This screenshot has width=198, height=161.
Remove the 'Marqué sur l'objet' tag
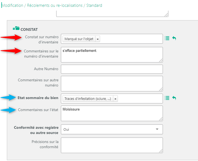pos(98,39)
